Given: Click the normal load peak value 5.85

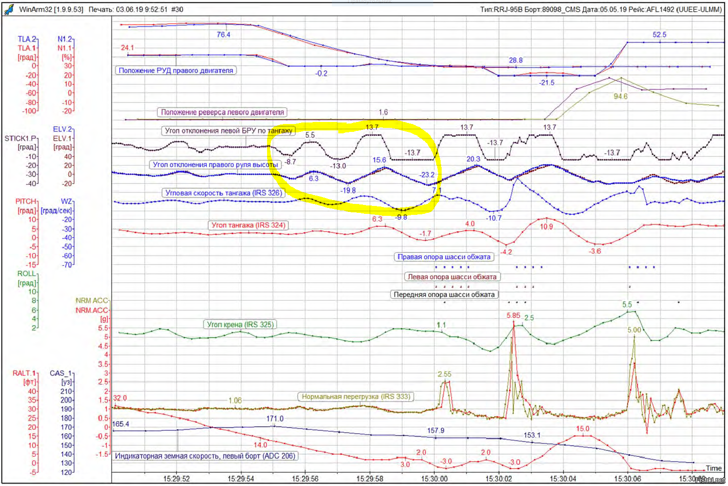Looking at the screenshot, I should [x=513, y=316].
